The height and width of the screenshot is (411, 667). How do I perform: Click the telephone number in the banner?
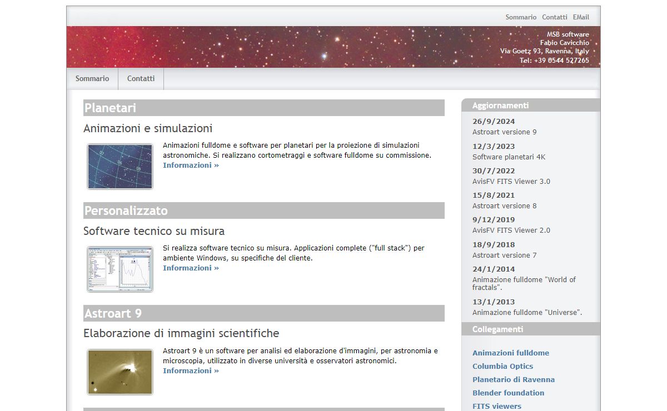coord(555,61)
